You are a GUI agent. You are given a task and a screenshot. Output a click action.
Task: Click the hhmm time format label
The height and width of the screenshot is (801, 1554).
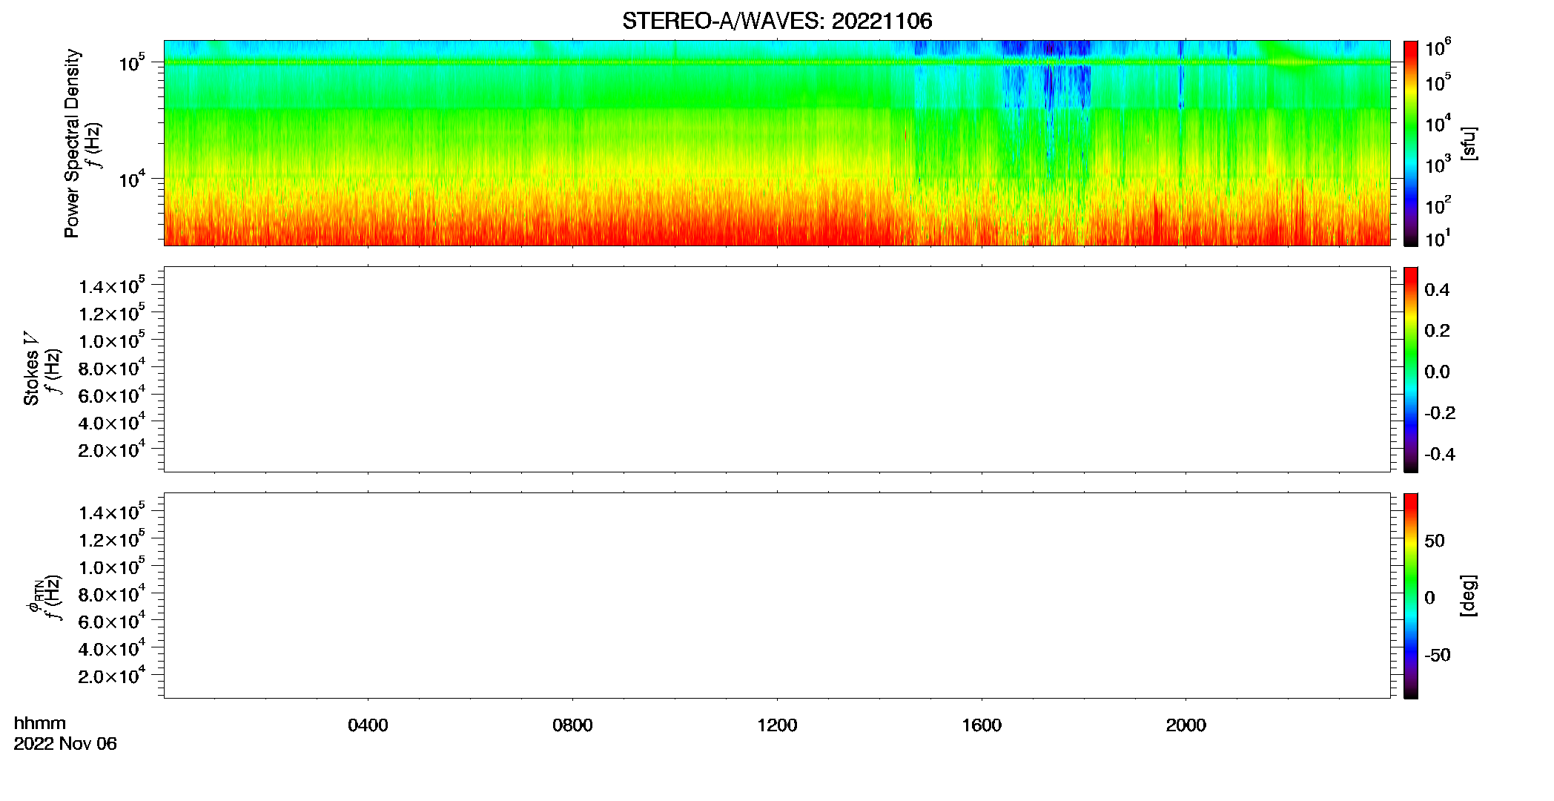pos(40,723)
